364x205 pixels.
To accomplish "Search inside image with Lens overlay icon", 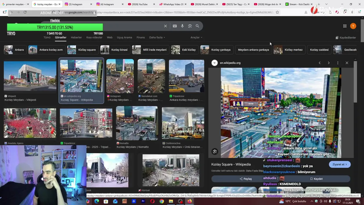I will pyautogui.click(x=215, y=152).
